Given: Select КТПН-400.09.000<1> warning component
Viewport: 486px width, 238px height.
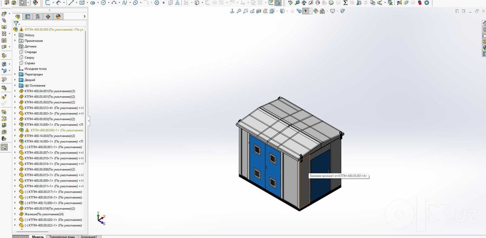Looking at the screenshot, I should (51, 130).
